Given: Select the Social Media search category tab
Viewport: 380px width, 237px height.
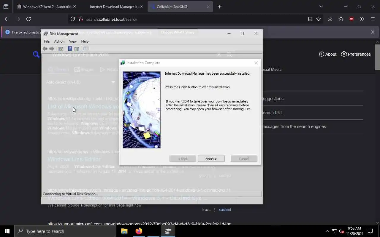Looking at the screenshot, I should coord(272,69).
